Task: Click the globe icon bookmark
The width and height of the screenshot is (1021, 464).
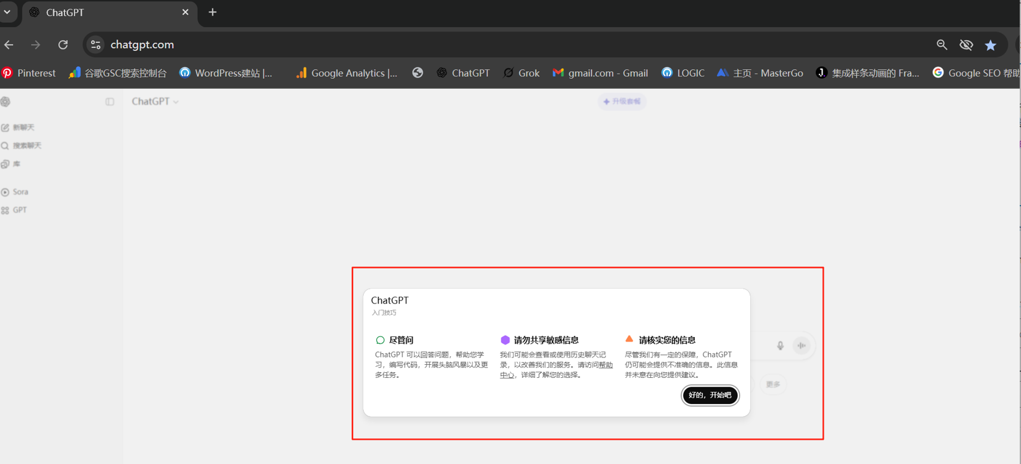Action: coord(418,73)
